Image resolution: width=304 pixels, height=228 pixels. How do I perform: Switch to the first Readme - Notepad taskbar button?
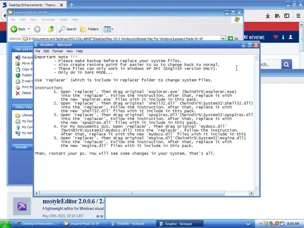(132, 224)
